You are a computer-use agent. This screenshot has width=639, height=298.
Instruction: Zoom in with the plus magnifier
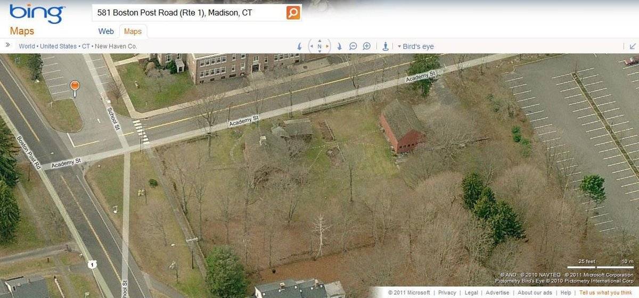pos(367,46)
